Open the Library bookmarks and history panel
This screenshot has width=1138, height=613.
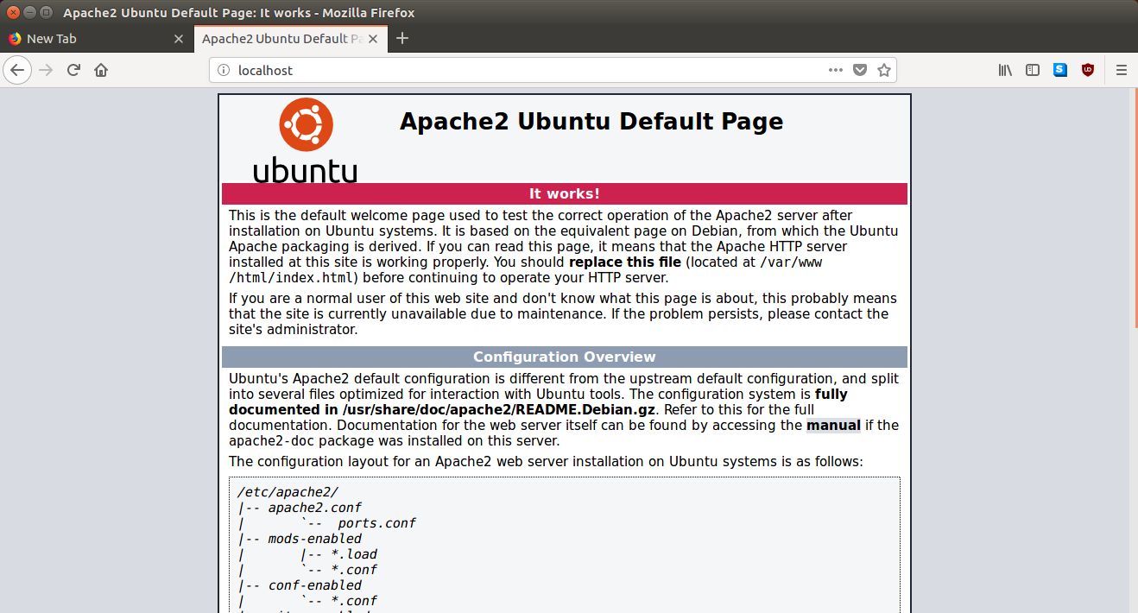pyautogui.click(x=1005, y=70)
